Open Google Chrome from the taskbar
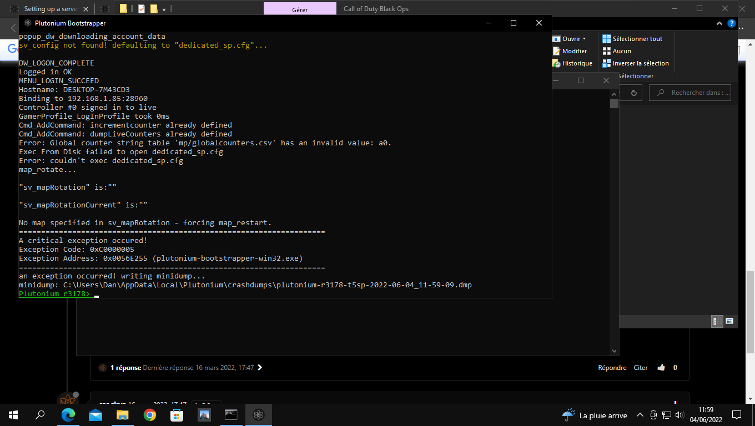 [x=149, y=414]
